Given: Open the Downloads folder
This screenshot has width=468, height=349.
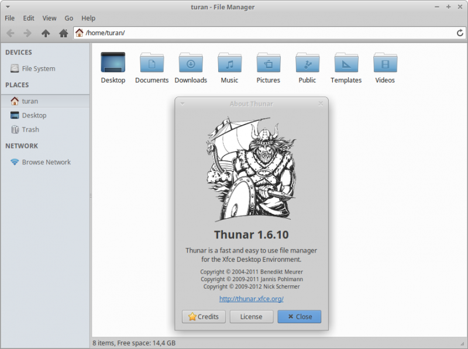Looking at the screenshot, I should 191,68.
